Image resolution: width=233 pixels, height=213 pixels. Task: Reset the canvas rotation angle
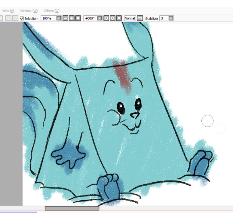pos(119,18)
